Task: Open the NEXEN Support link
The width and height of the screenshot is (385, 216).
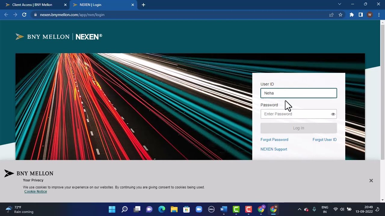Action: click(x=274, y=149)
